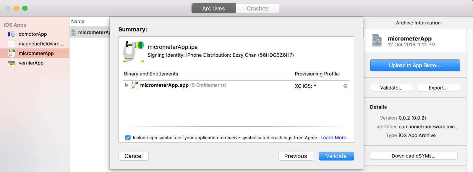Click the magneticfieldwire app icon
Screen dimensions: 473x172
click(12, 44)
